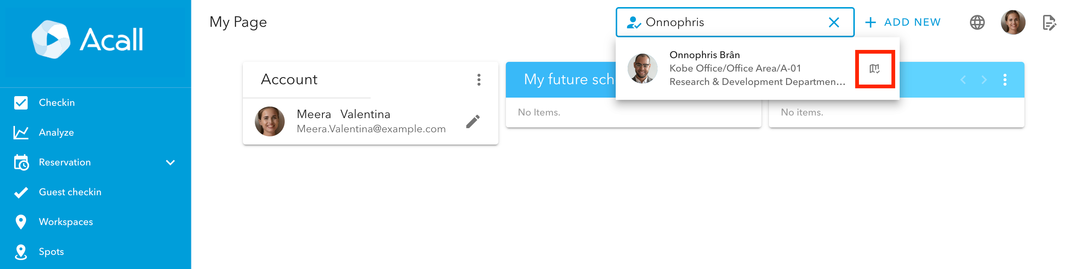
Task: Click the user profile avatar in header
Action: coord(1012,22)
